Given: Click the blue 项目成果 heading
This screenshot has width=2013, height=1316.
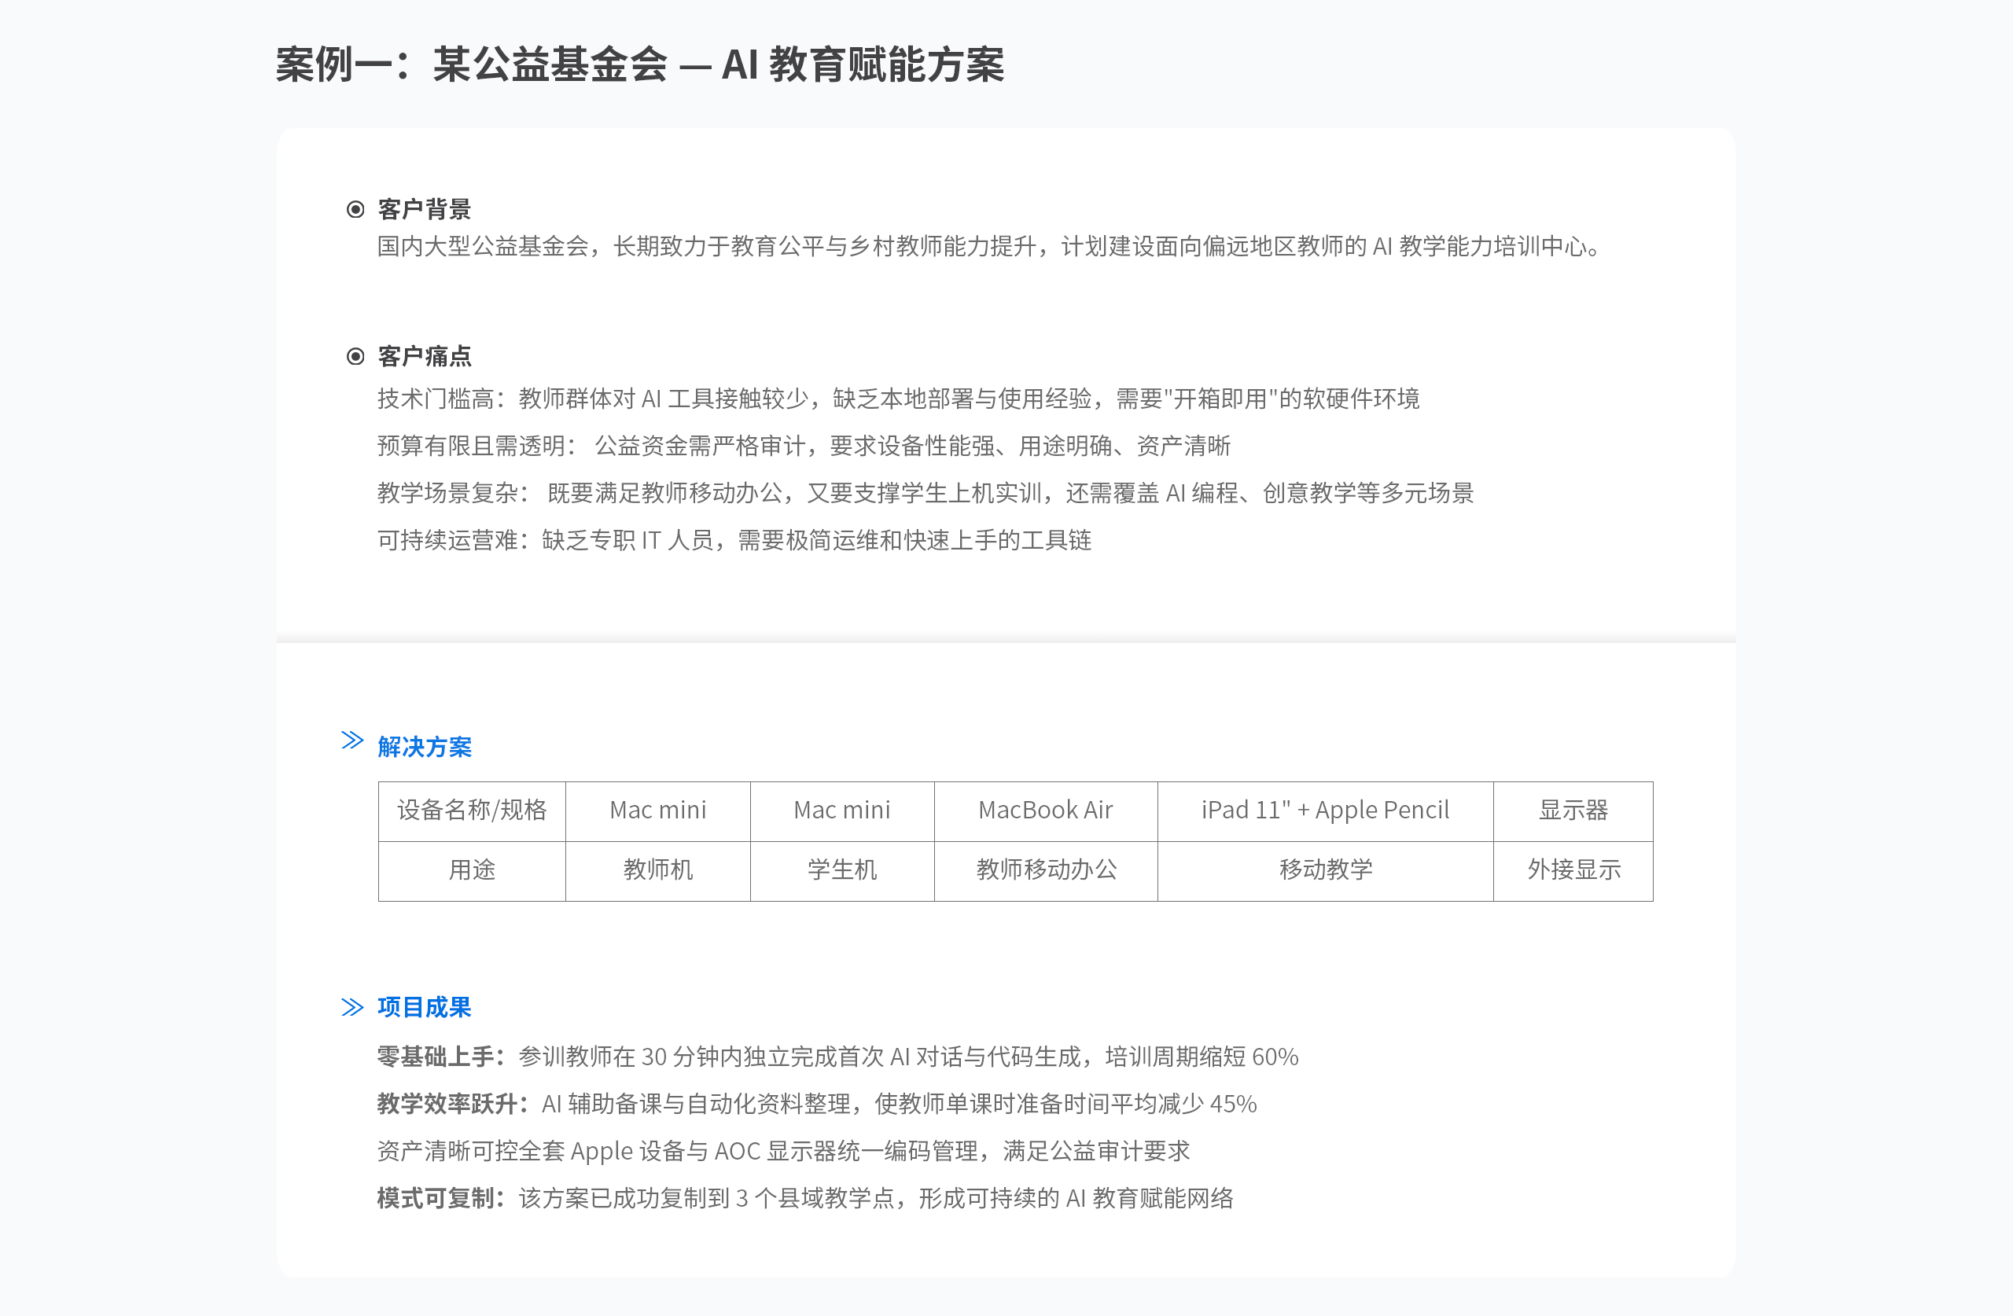Looking at the screenshot, I should pyautogui.click(x=425, y=1006).
